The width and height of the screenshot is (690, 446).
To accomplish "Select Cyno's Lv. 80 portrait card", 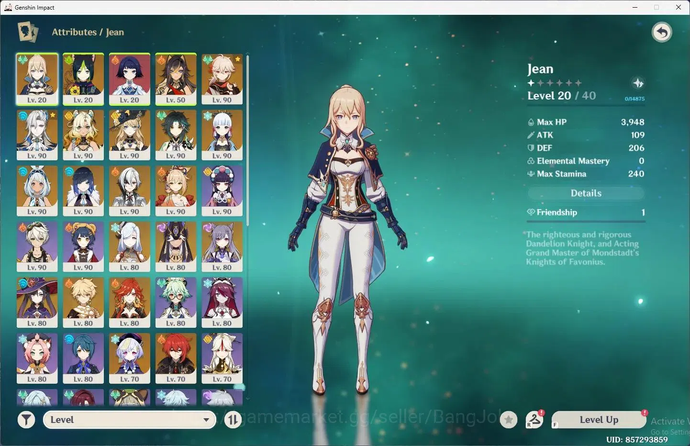I will 176,247.
